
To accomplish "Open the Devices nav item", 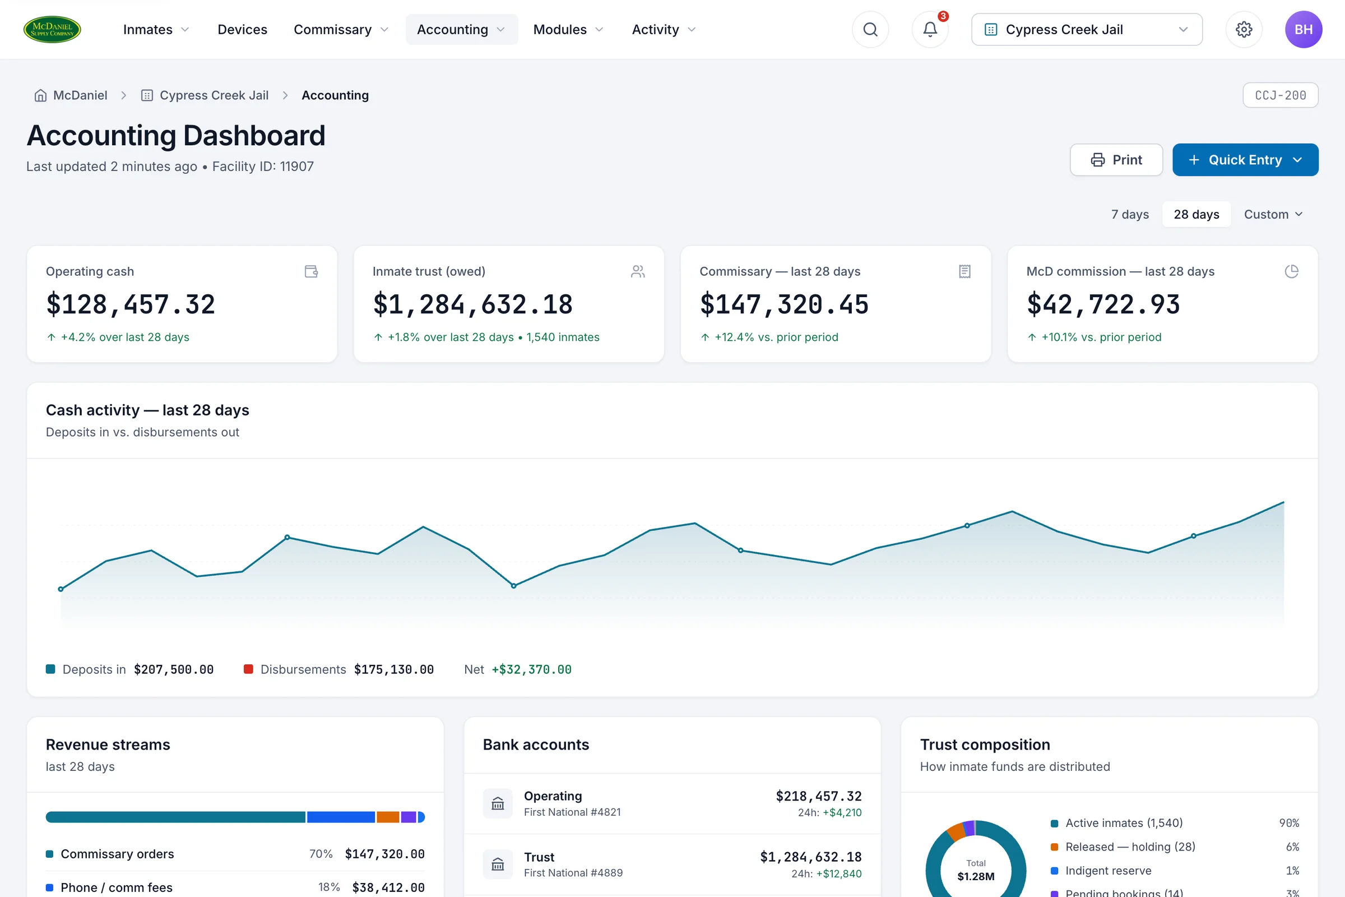I will (x=243, y=30).
